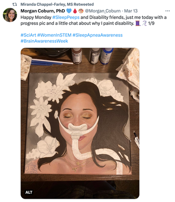
Task: Click the red blood drop emoji
Action: click(x=75, y=11)
